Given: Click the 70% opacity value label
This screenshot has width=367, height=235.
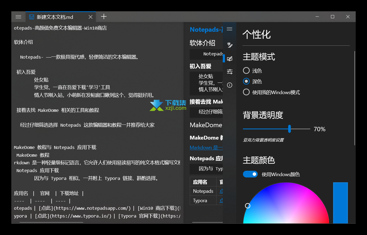Looking at the screenshot, I should [x=319, y=129].
